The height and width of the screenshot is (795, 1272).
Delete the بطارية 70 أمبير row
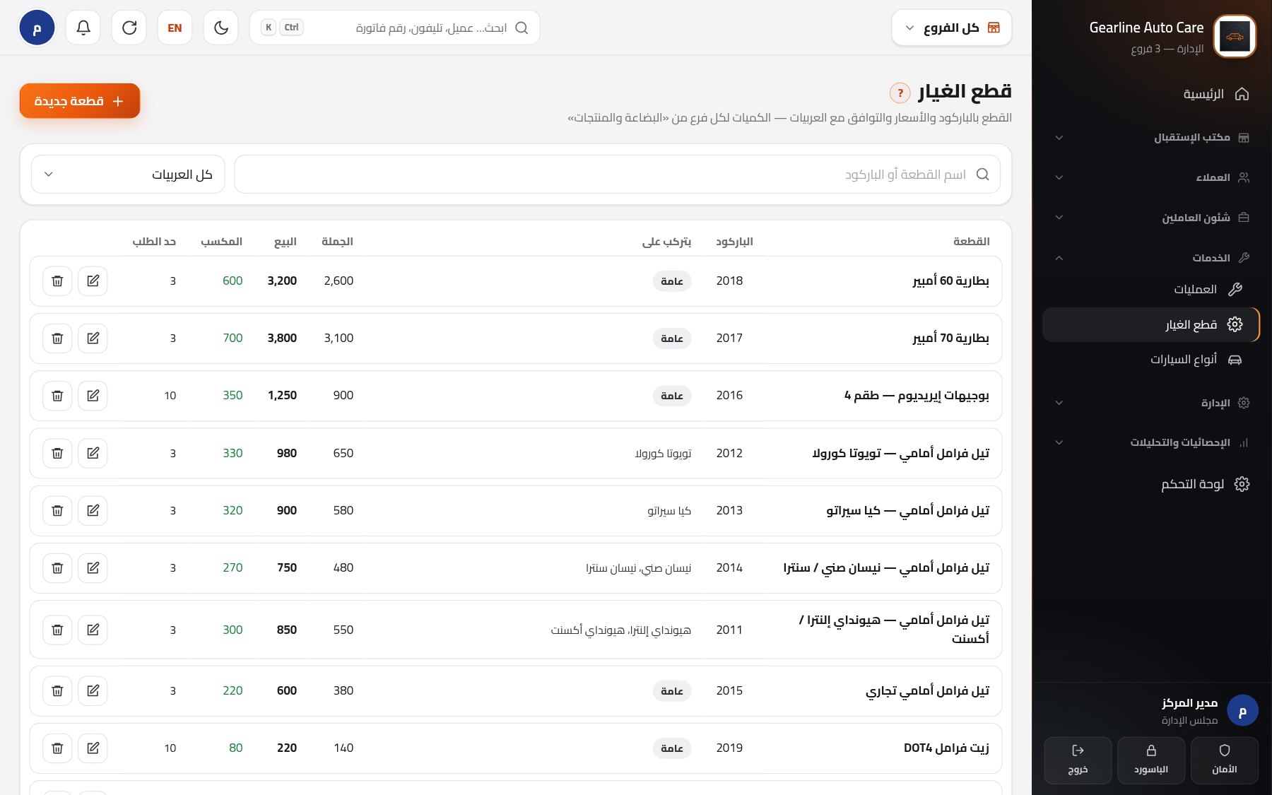click(57, 338)
